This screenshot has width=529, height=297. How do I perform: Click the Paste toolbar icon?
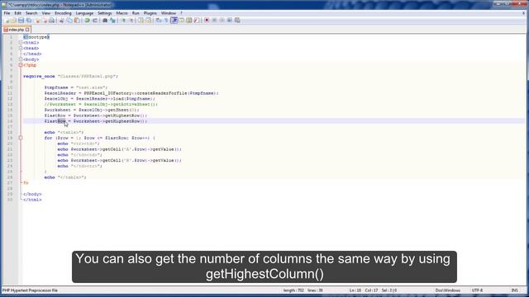pos(77,20)
